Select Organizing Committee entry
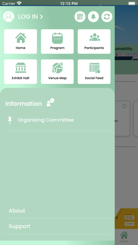Viewport: 138px width, 245px height. click(x=57, y=120)
